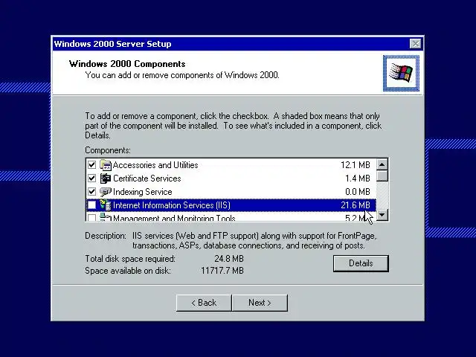
Task: Click the Indexing Service icon
Action: click(106, 192)
